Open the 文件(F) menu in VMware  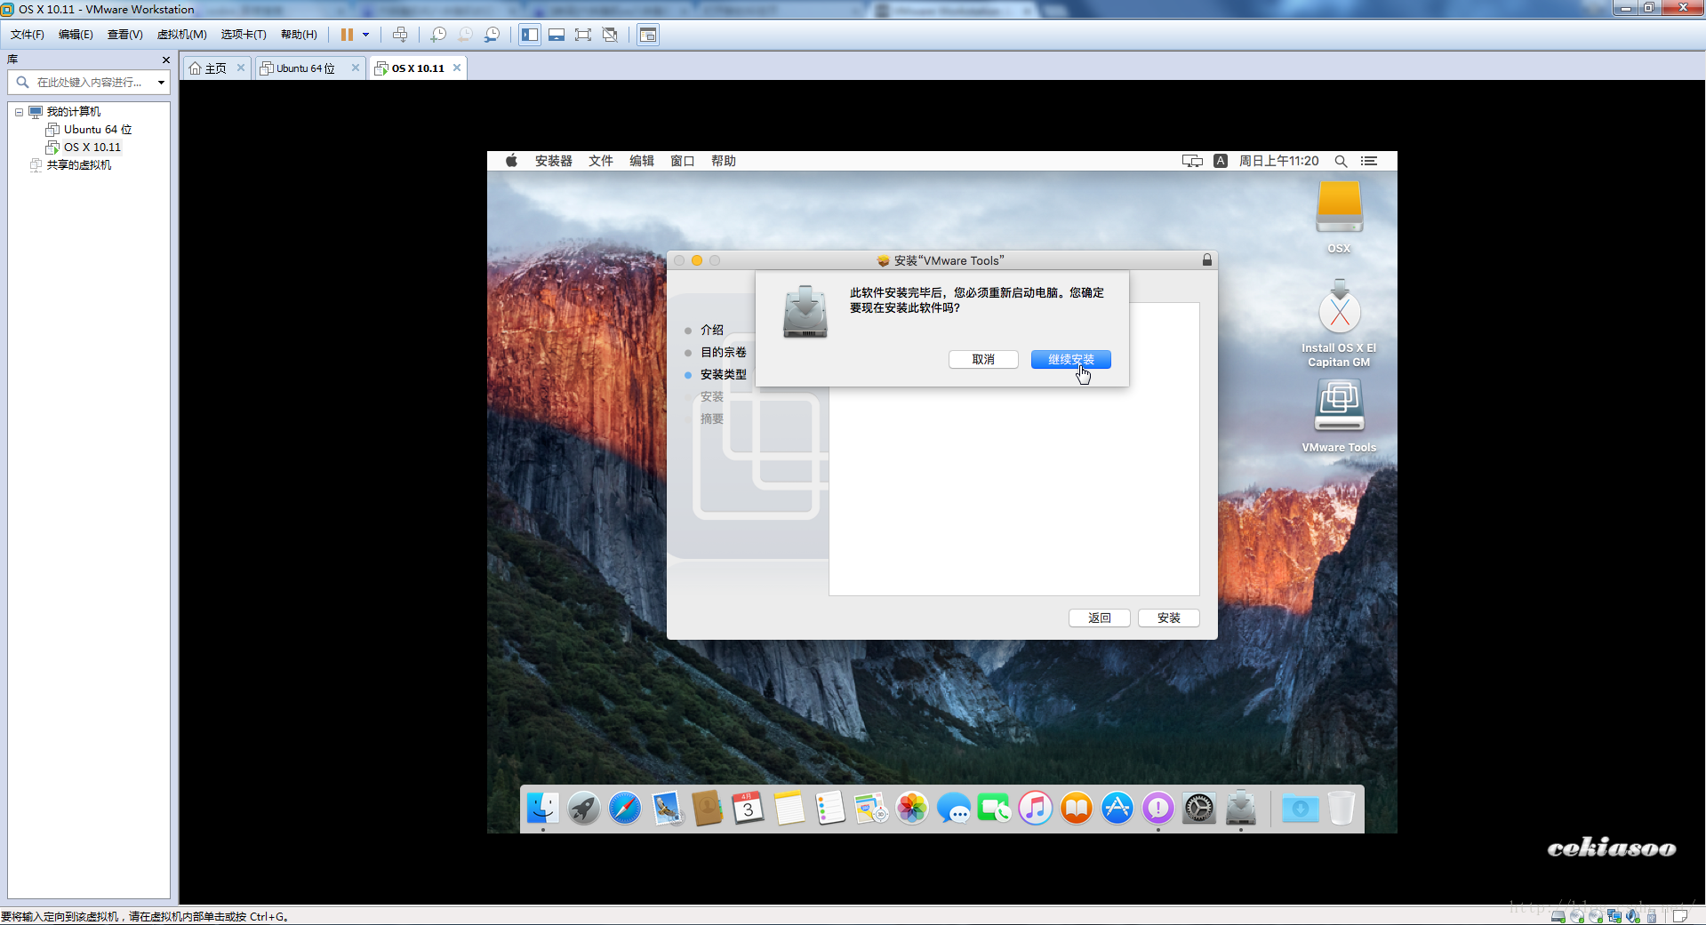coord(27,35)
